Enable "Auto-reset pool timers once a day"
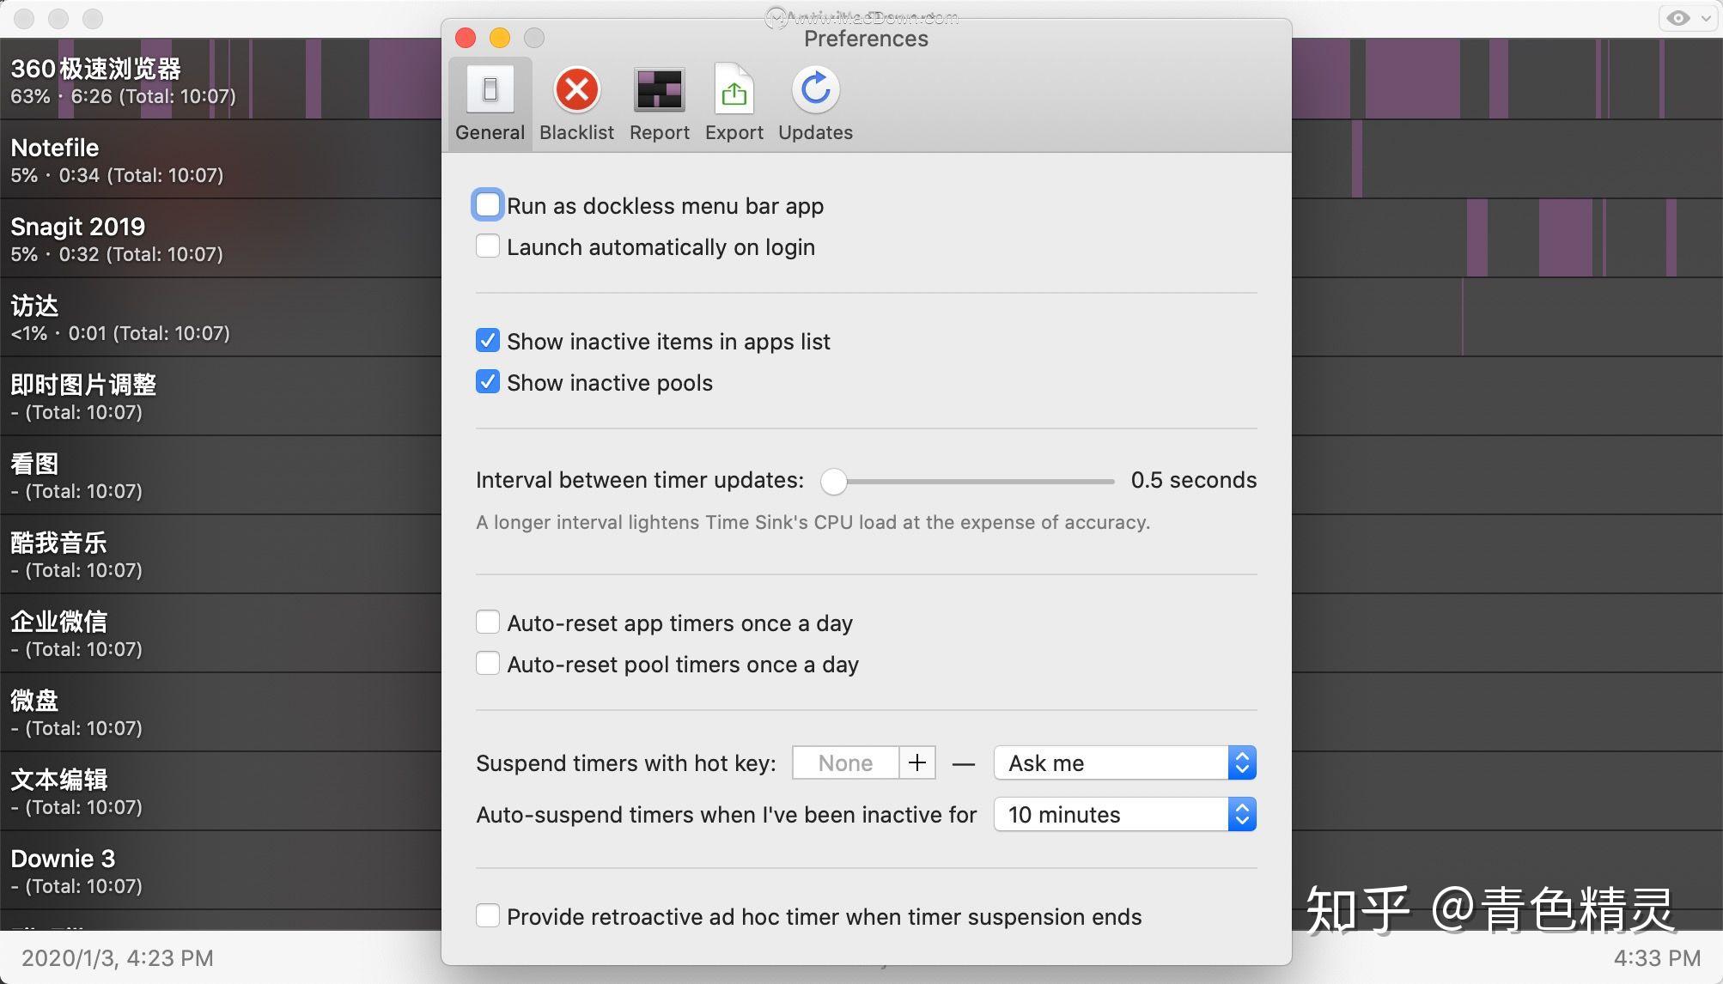The height and width of the screenshot is (984, 1723). [487, 663]
